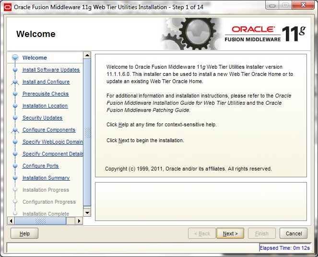Click the Installation Progress step bullet
The width and height of the screenshot is (318, 257).
click(15, 189)
